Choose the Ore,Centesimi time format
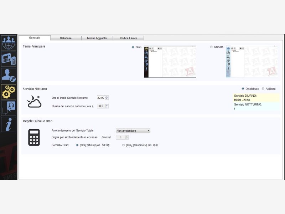This screenshot has width=285, height=214. point(123,145)
